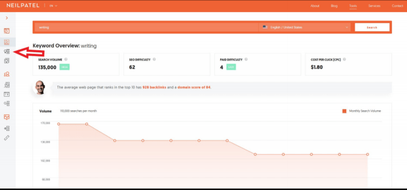The image size is (407, 190).
Task: Click the first data point on the volume chart
Action: coord(59,124)
